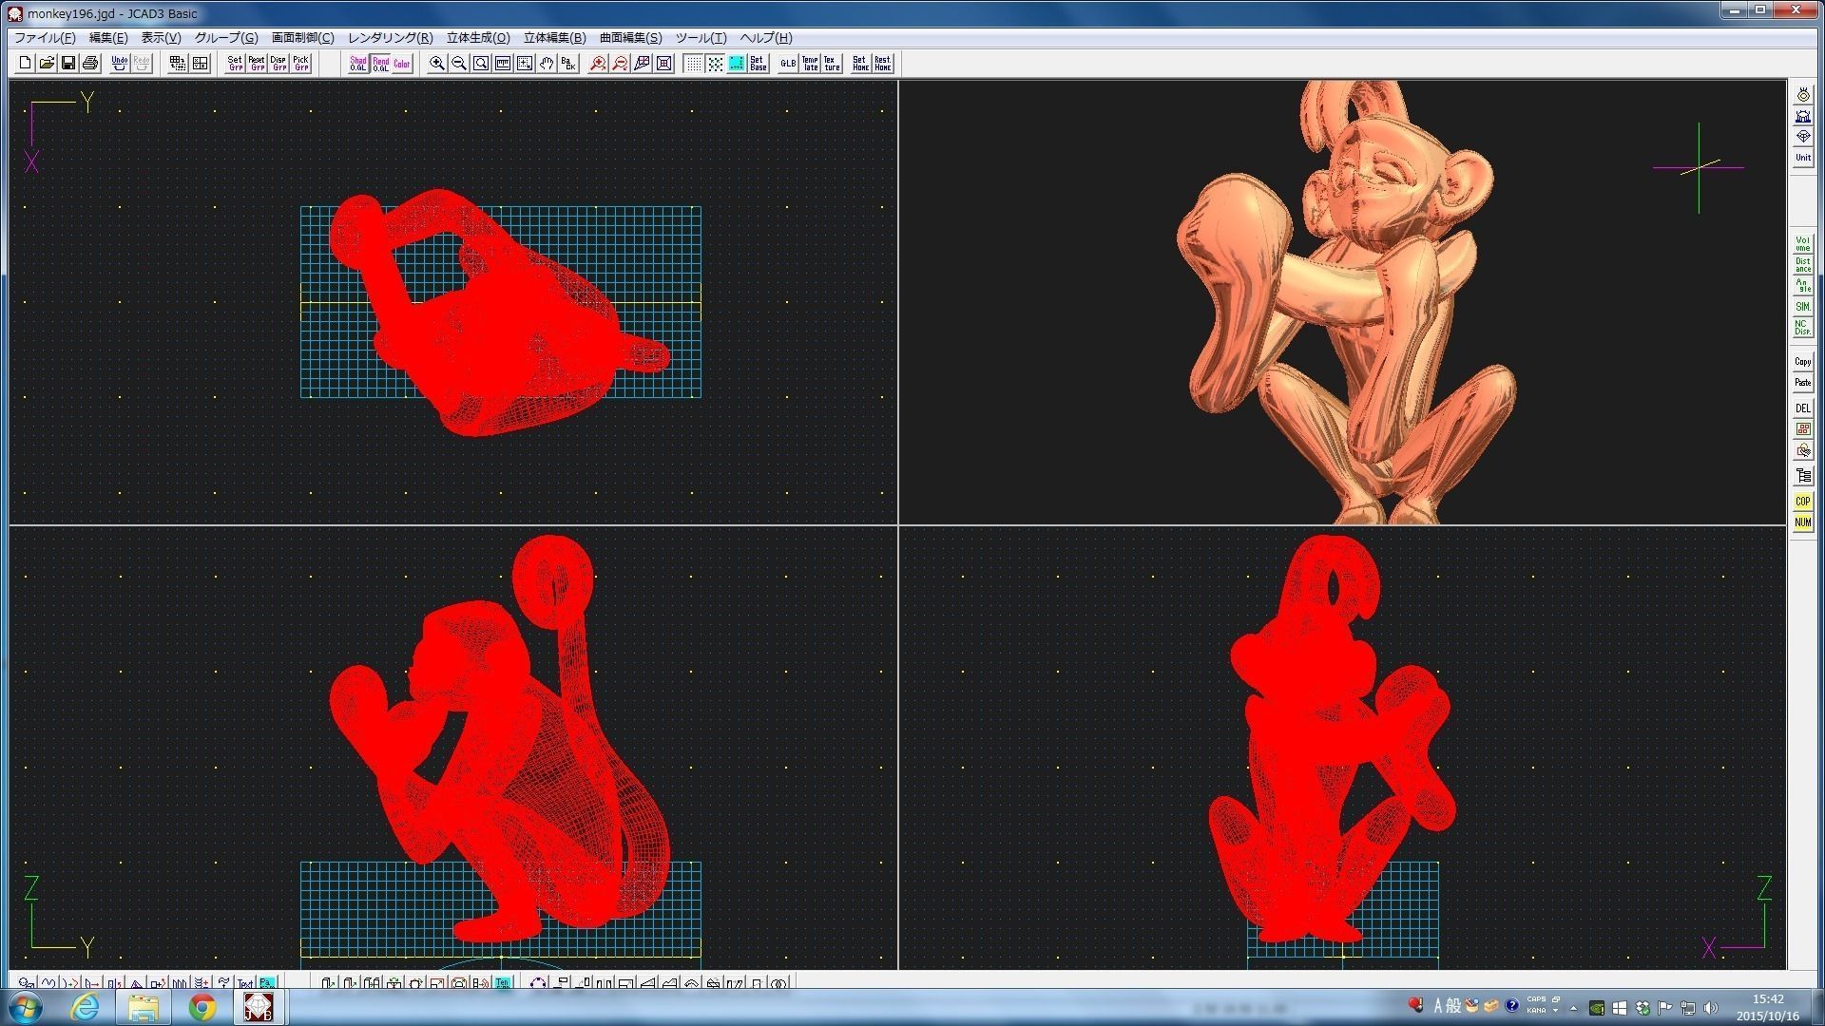Toggle the cyan grid display icon
The image size is (1825, 1026).
[737, 64]
